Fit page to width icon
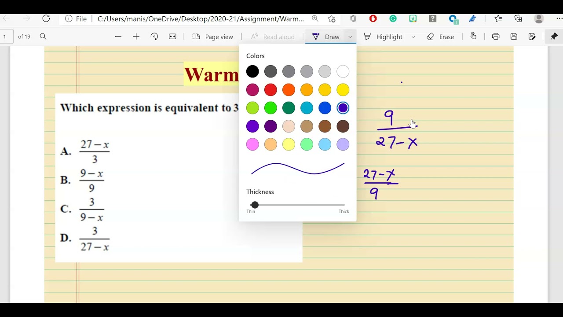 (x=172, y=37)
